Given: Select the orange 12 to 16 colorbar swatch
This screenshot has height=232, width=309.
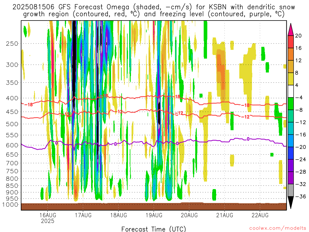Looking at the screenshot, I should (x=291, y=54).
